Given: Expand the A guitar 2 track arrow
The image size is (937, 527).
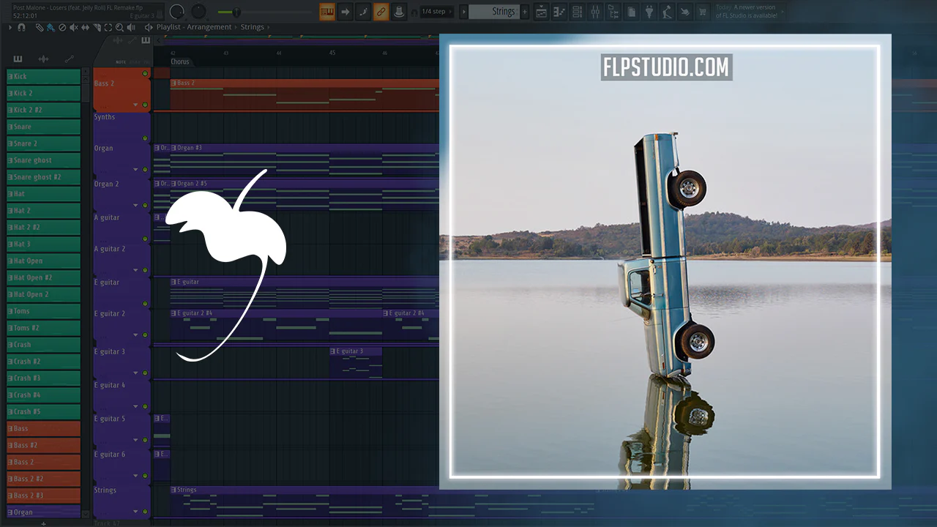Looking at the screenshot, I should pos(135,271).
